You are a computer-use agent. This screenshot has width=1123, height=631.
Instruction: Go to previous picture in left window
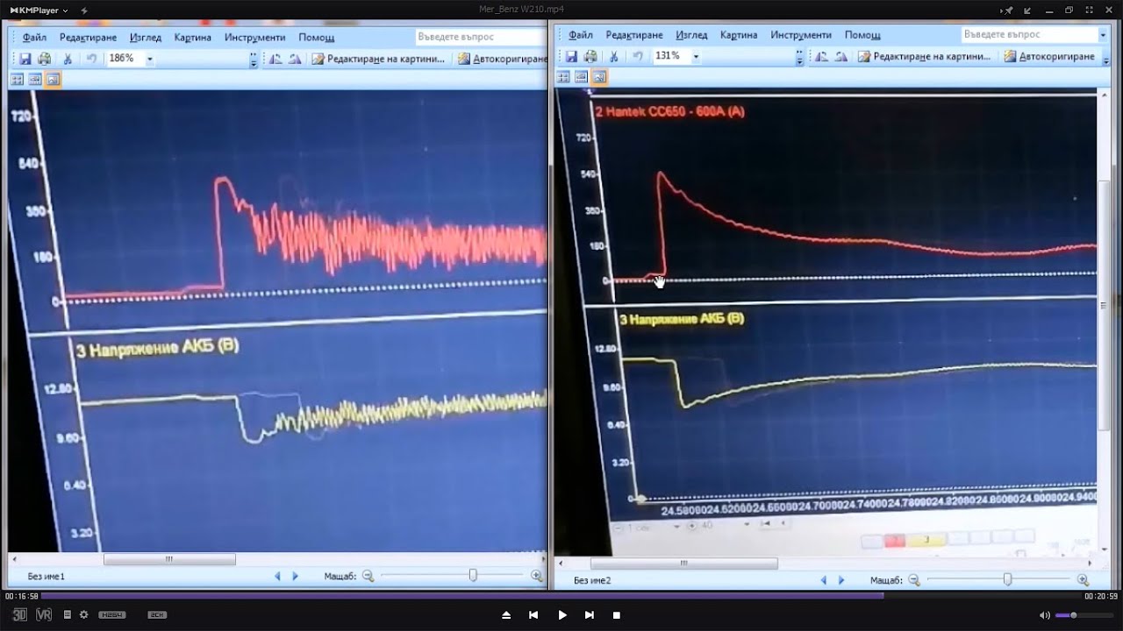click(278, 577)
